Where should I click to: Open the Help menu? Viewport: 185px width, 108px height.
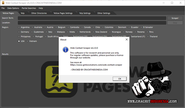coord(41,8)
